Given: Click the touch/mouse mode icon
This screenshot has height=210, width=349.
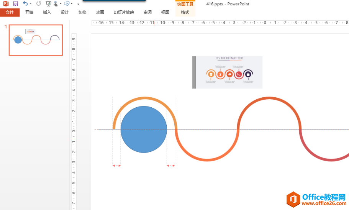Looking at the screenshot, I should point(56,4).
